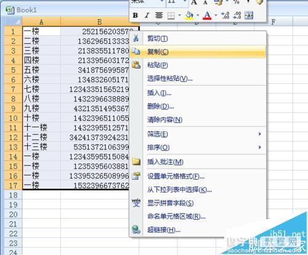Apply the red font color A
308x255 pixels.
207,15
